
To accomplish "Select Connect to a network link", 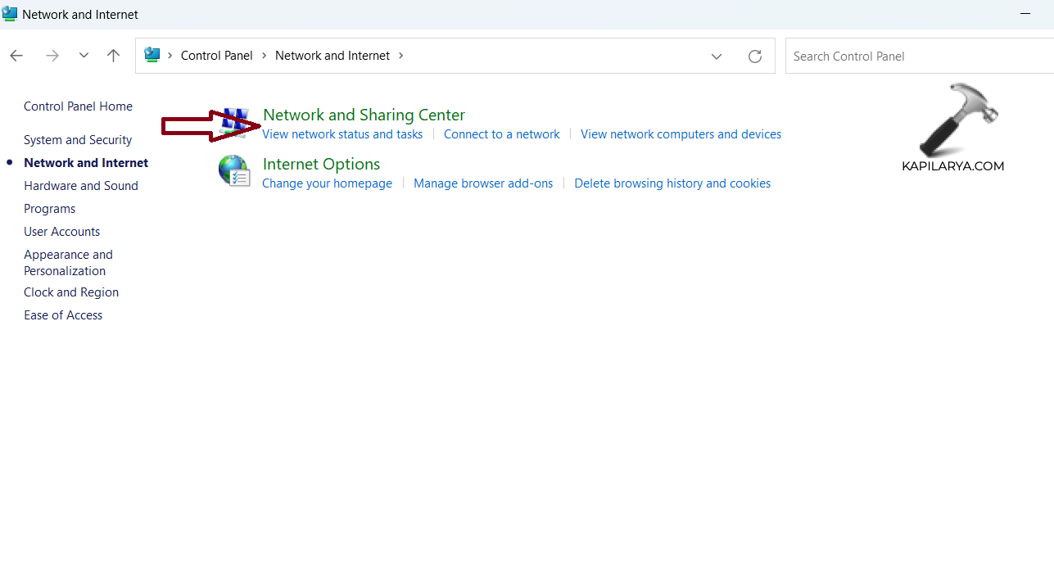I will click(x=501, y=134).
